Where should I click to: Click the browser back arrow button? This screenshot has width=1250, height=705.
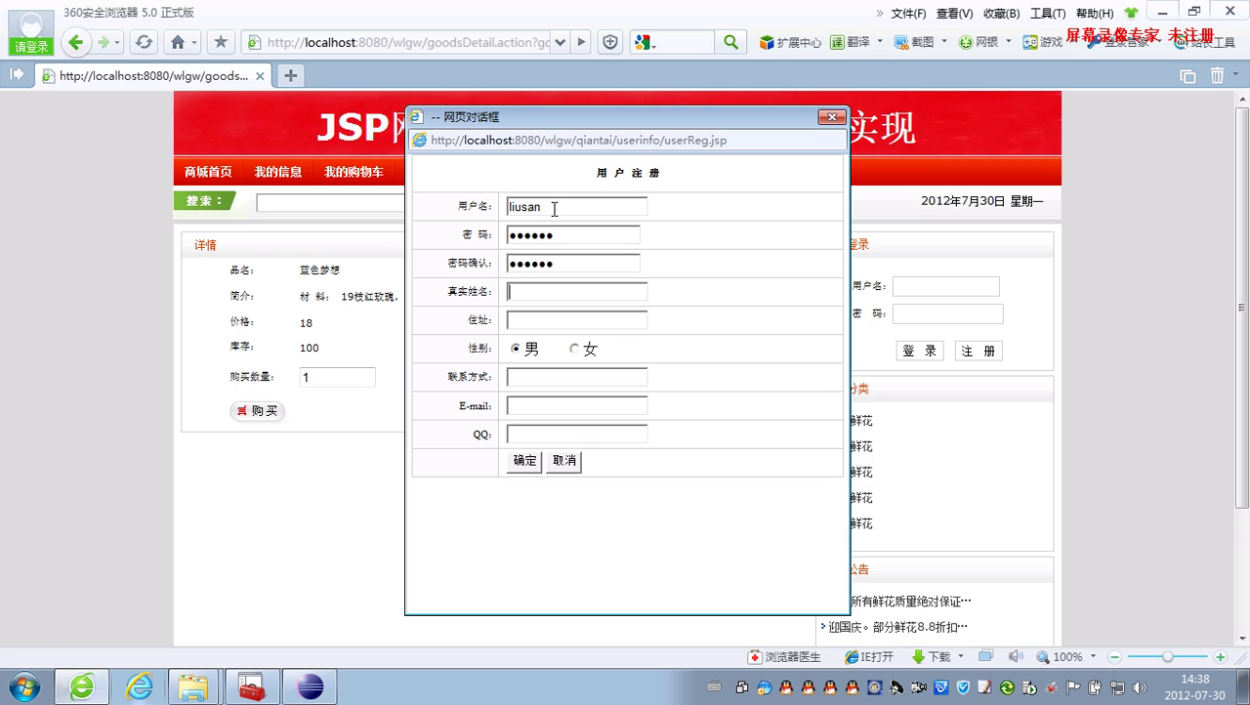point(76,42)
